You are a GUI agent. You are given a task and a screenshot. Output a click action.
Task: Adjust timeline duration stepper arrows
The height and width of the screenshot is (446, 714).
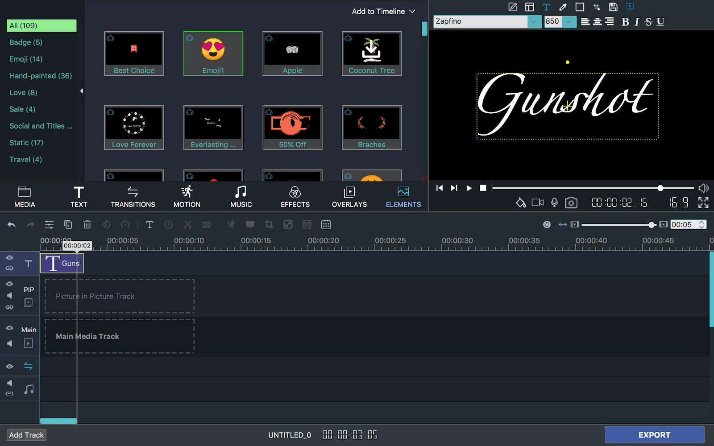pyautogui.click(x=702, y=224)
